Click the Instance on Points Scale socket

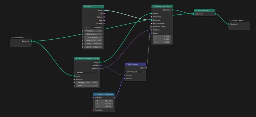click(x=151, y=33)
